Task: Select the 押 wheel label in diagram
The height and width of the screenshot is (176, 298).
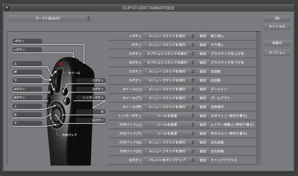Action: [27, 72]
